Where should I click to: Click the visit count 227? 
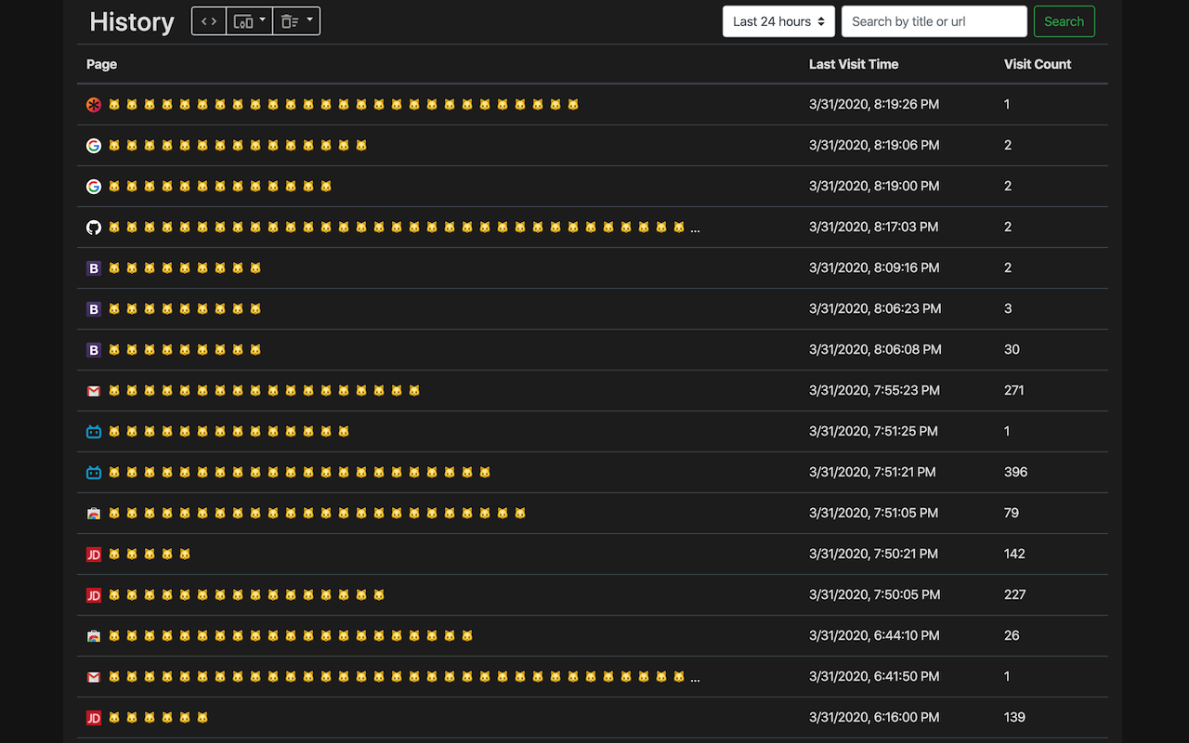tap(1015, 595)
